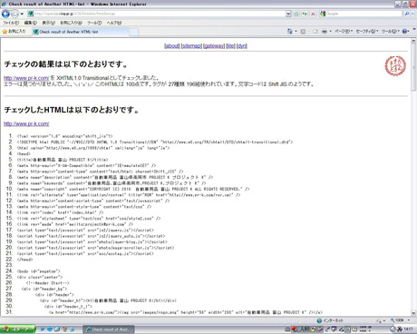Click the インターネット zone status indicator
This screenshot has width=417, height=334.
click(x=330, y=320)
